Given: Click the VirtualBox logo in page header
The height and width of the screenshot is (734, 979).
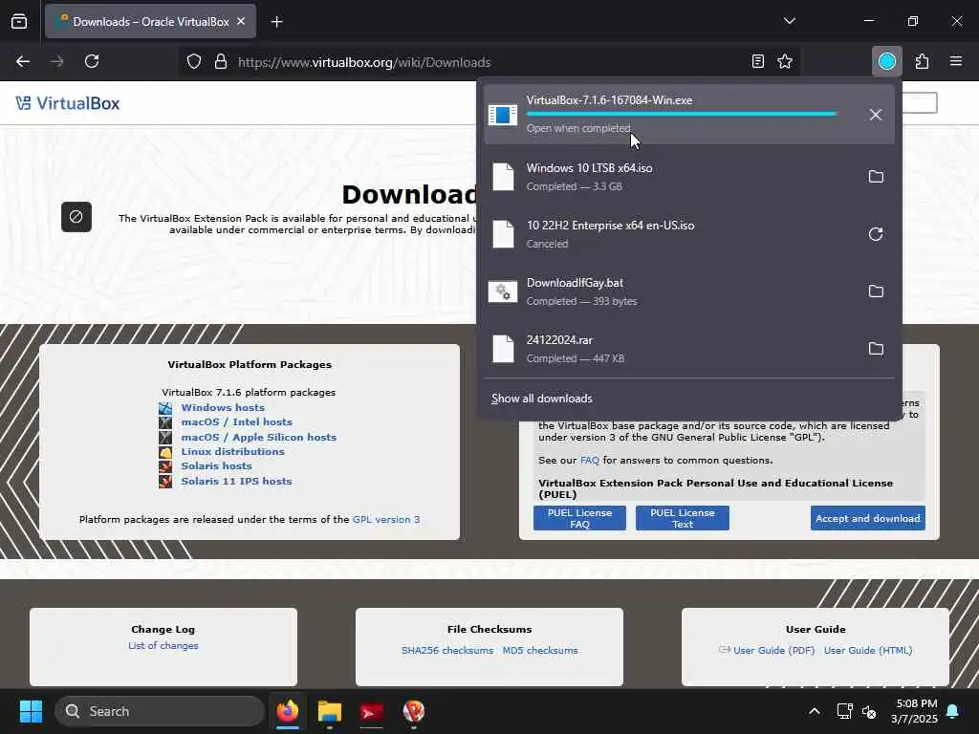Looking at the screenshot, I should tap(68, 103).
